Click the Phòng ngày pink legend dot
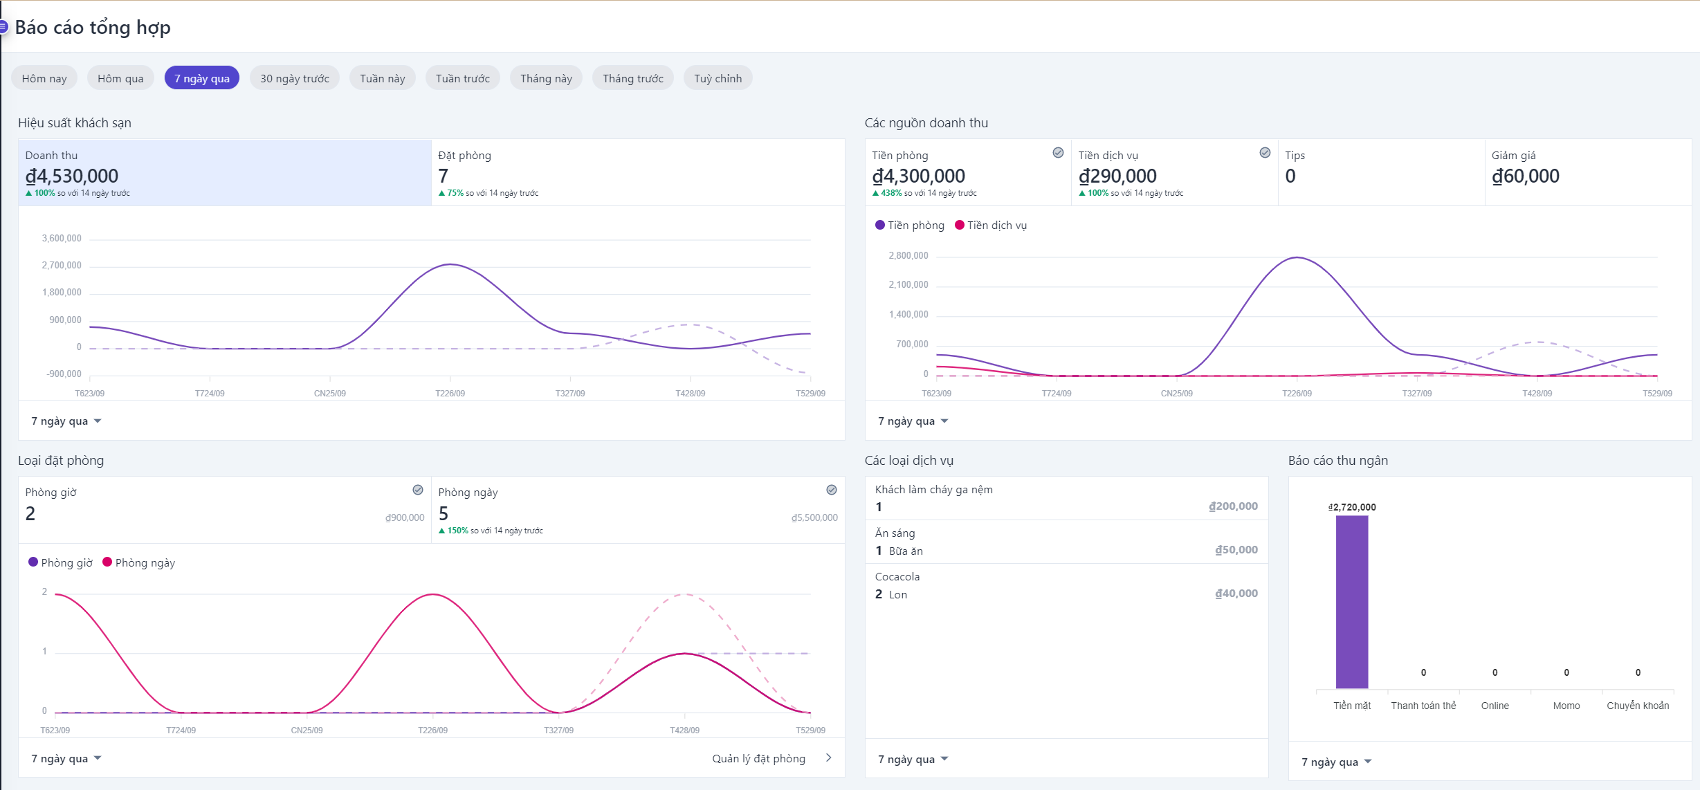 point(107,562)
